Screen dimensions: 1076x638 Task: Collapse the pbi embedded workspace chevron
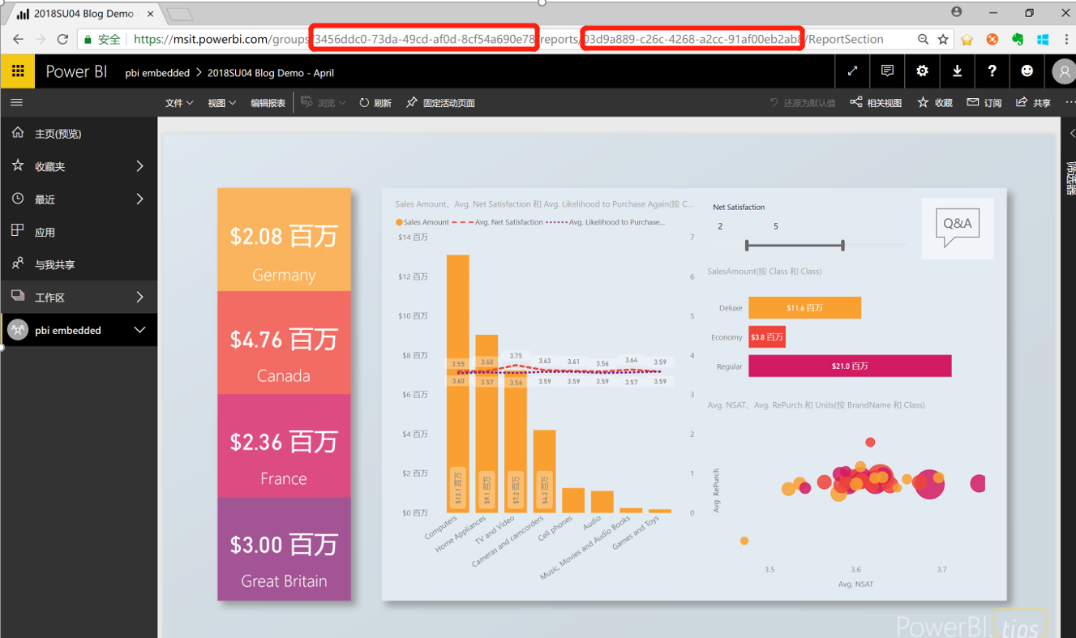(139, 330)
